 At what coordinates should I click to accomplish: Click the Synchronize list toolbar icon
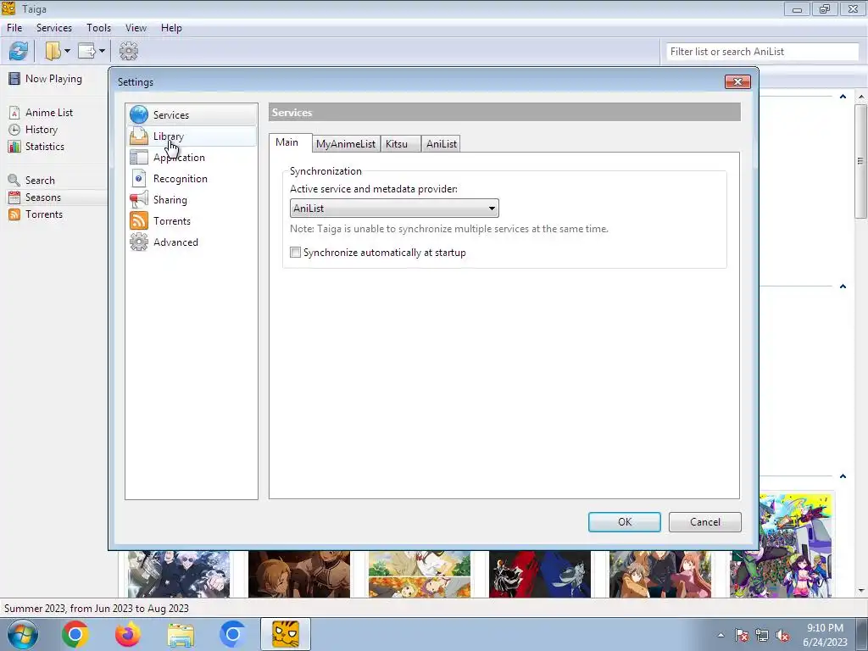tap(19, 52)
